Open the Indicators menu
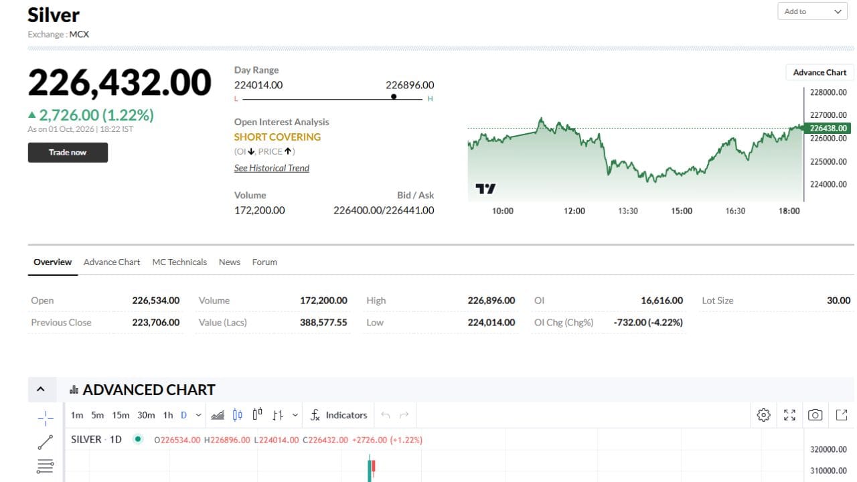Screen dimensions: 857x482 click(x=339, y=415)
